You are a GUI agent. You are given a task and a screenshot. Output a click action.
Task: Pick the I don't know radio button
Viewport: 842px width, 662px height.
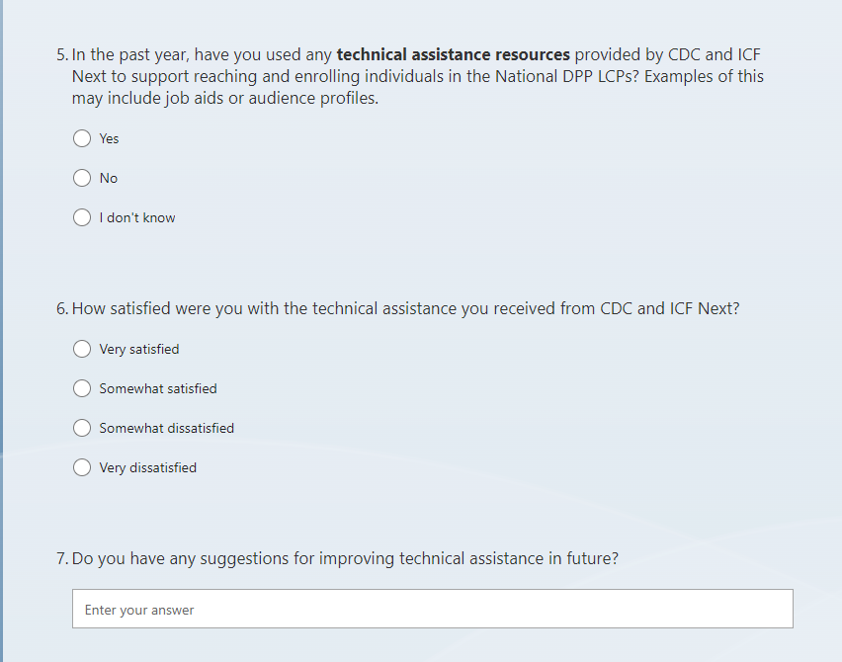click(x=82, y=217)
